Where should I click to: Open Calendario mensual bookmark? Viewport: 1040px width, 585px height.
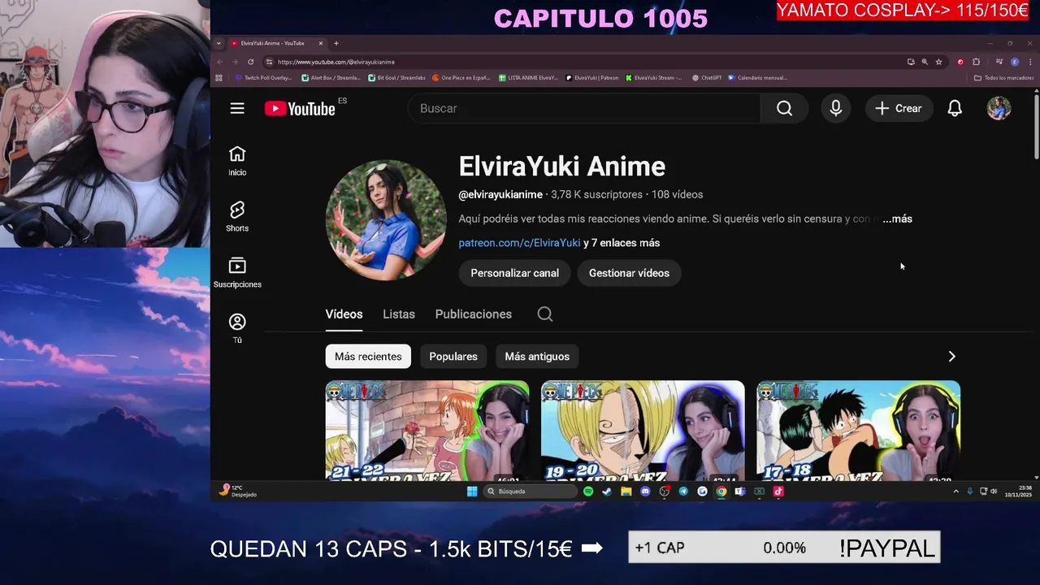(757, 78)
